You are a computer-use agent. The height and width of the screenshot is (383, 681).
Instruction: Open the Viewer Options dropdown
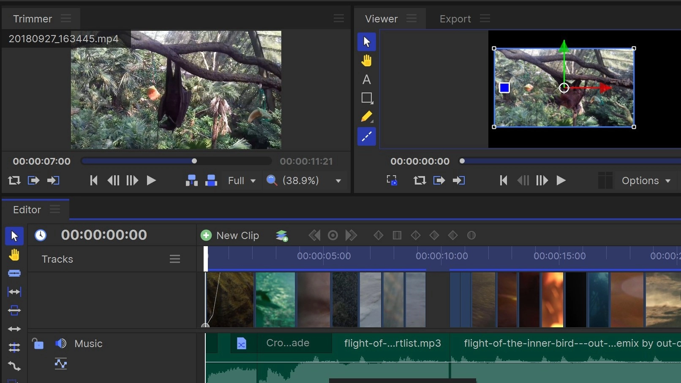pos(646,181)
